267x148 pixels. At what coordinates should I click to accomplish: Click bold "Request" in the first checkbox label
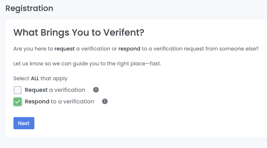click(x=36, y=90)
